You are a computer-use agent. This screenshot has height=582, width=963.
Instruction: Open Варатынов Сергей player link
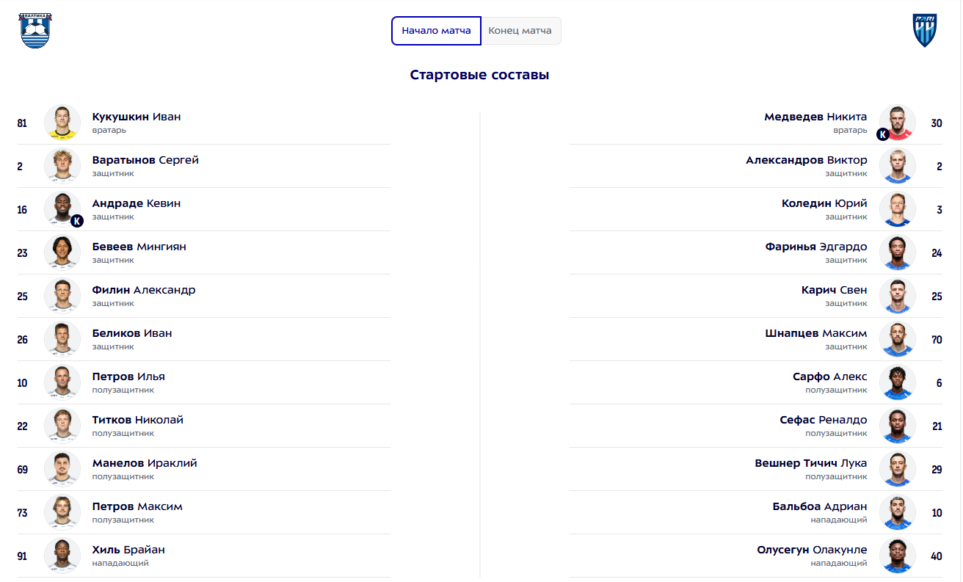145,160
